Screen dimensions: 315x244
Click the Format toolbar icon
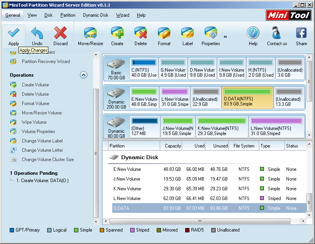(164, 33)
